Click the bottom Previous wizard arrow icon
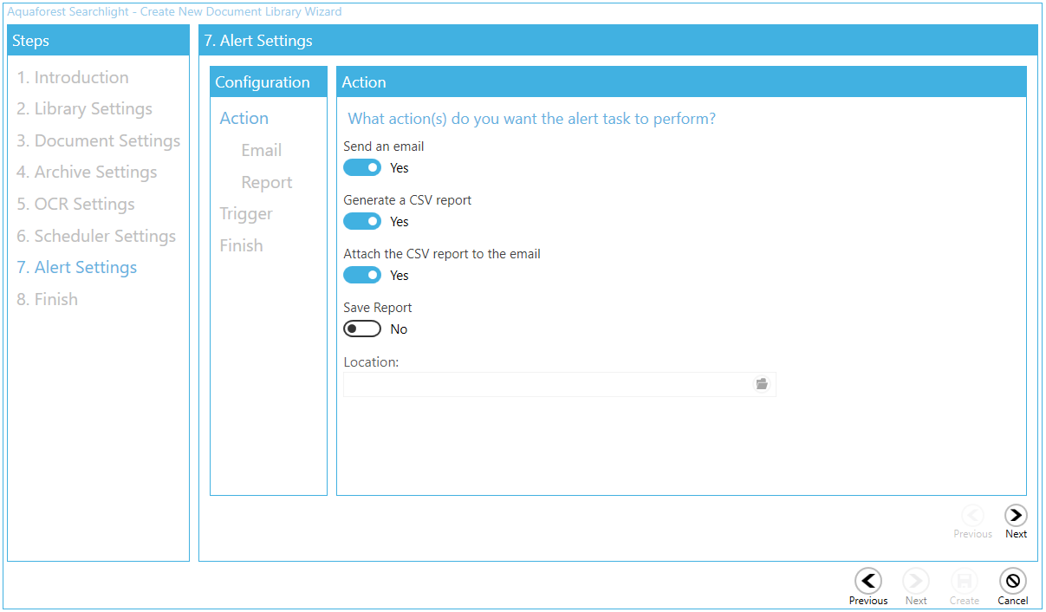 pyautogui.click(x=867, y=581)
